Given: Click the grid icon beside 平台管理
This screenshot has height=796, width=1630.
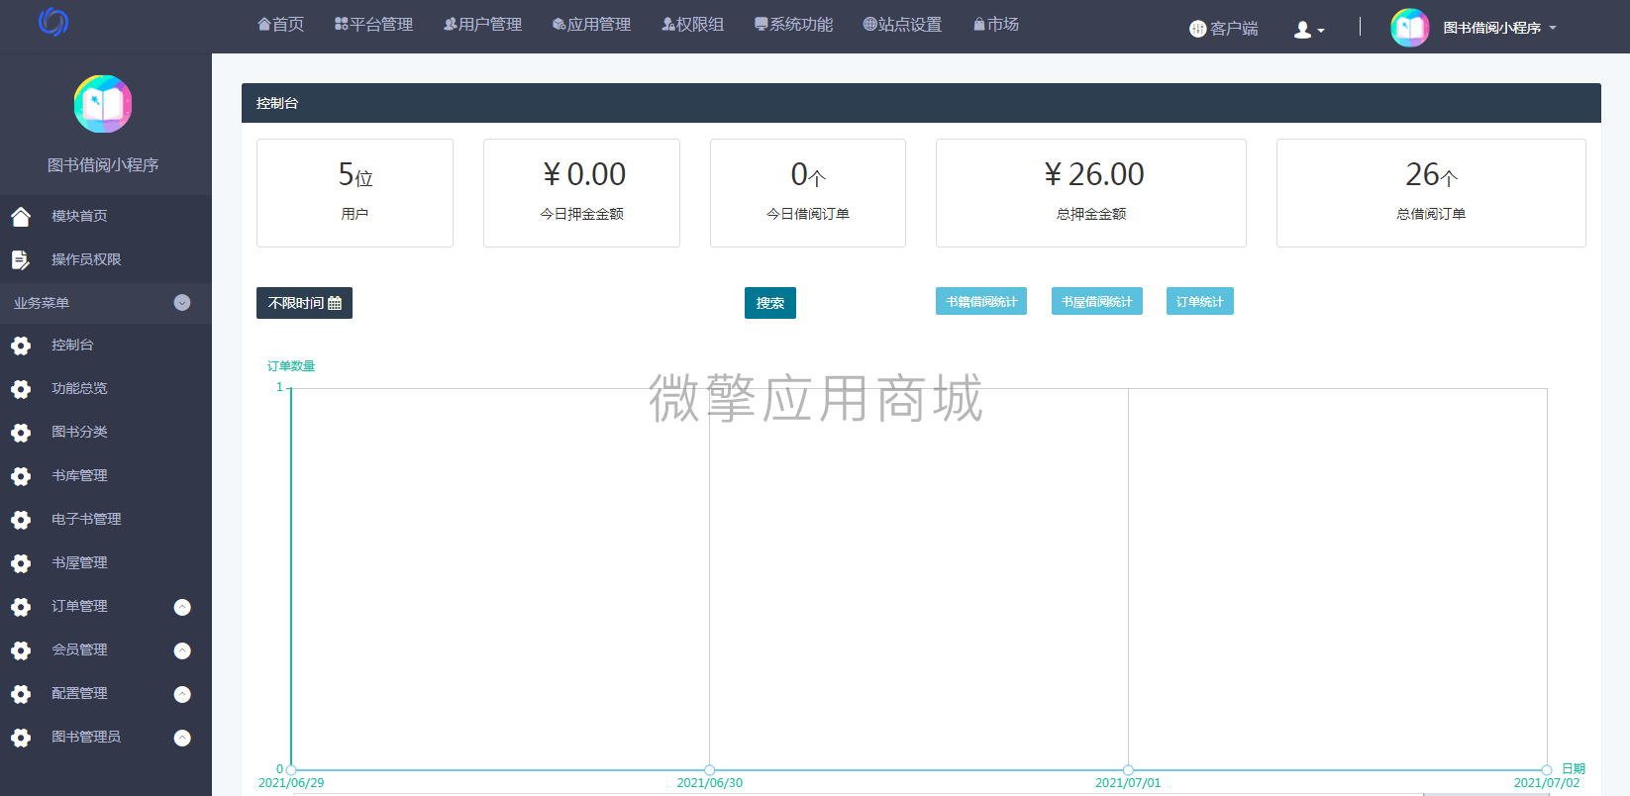Looking at the screenshot, I should [x=342, y=24].
